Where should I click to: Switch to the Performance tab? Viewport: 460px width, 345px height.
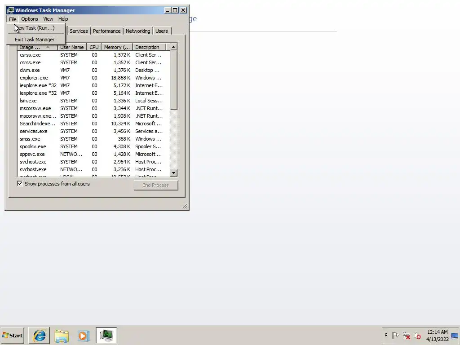tap(106, 31)
